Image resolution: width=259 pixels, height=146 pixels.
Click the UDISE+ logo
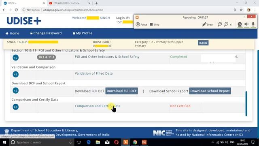[x=24, y=21]
